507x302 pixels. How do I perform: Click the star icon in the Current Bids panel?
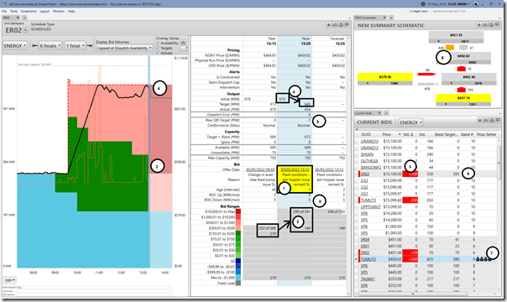[x=480, y=120]
